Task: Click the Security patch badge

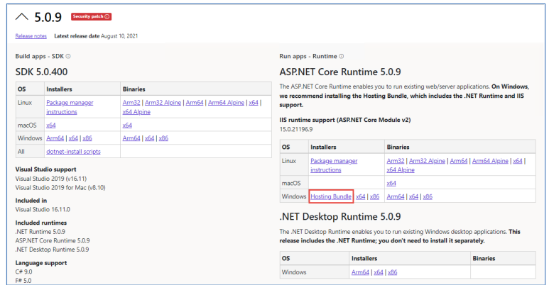Action: point(91,16)
